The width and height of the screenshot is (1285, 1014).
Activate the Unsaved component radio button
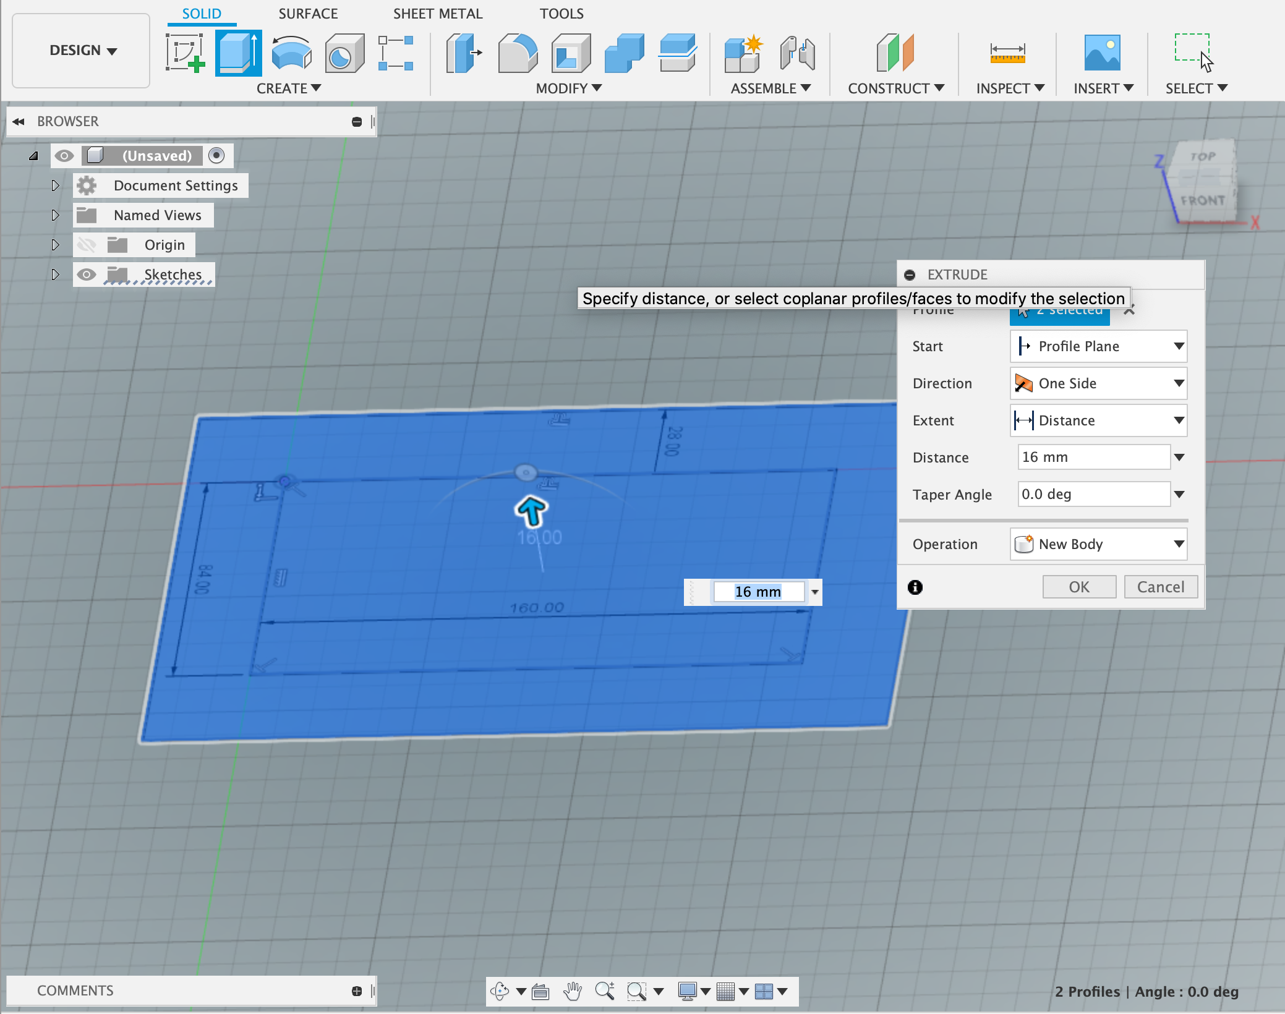[216, 155]
